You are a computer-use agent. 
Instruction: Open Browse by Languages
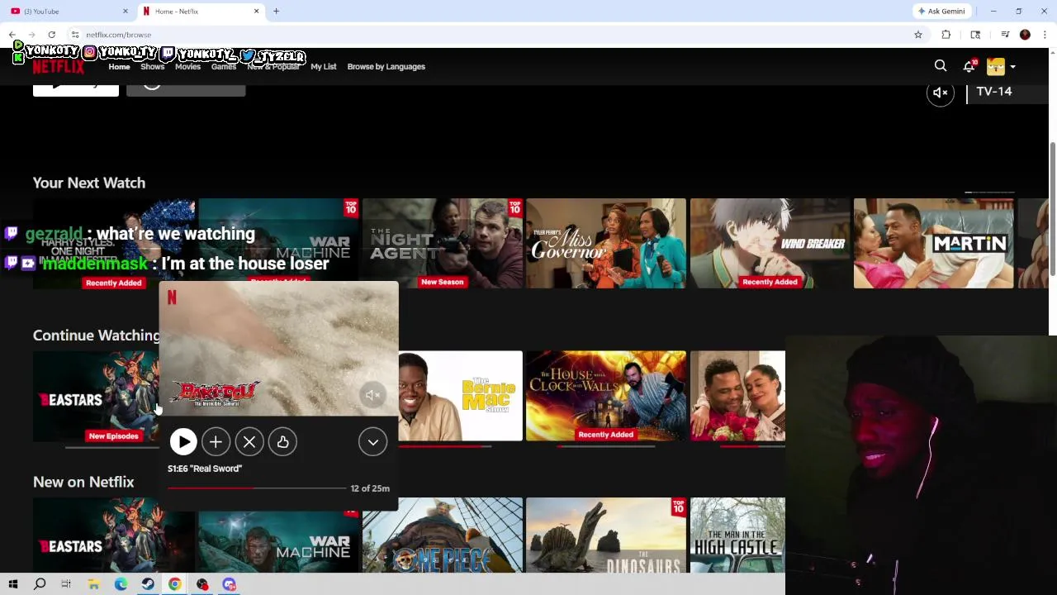[386, 67]
